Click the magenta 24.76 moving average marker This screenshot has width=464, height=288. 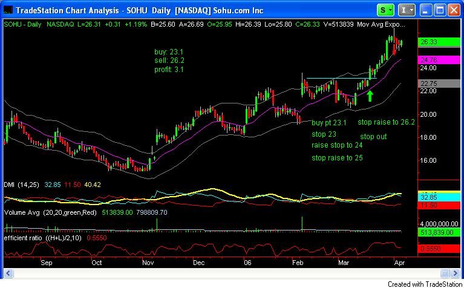click(x=439, y=60)
